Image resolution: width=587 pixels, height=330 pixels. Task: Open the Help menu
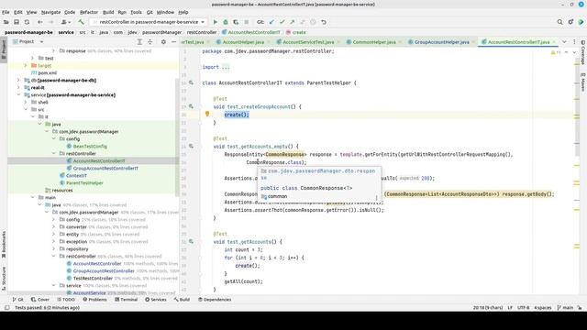(183, 12)
